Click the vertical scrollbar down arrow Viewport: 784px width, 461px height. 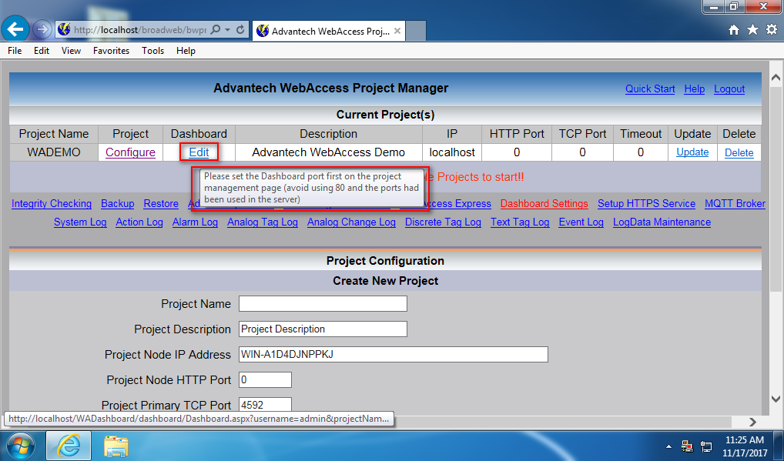(x=776, y=399)
